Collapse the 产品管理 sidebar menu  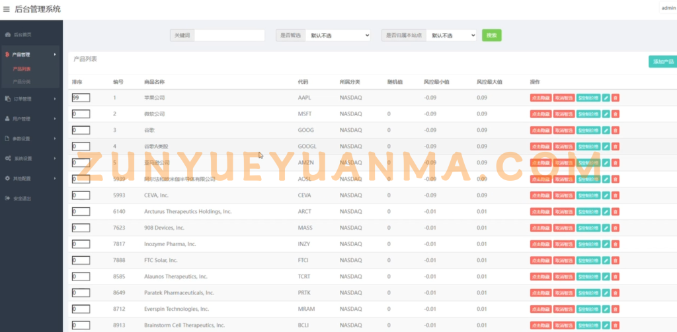coord(30,55)
